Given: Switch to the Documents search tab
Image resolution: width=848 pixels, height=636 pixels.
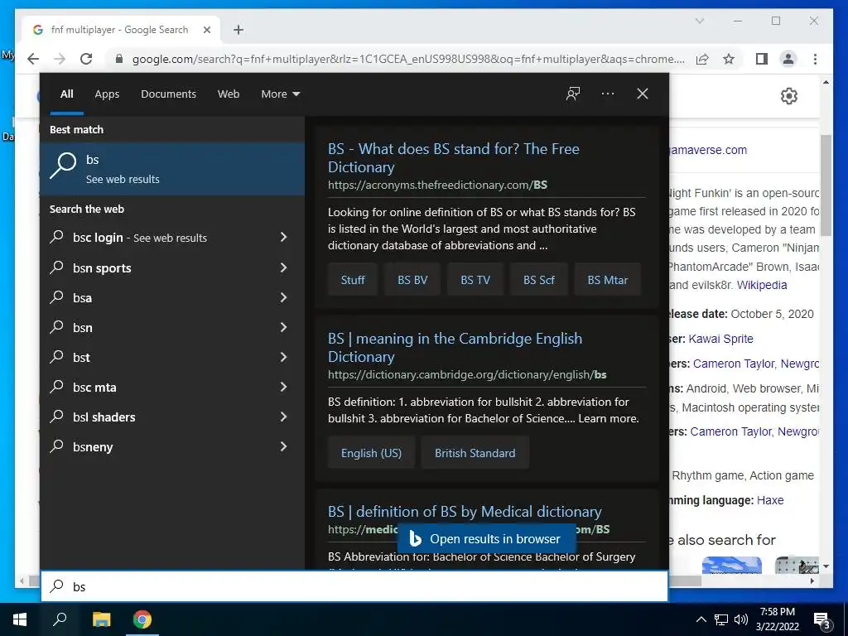Looking at the screenshot, I should click(x=168, y=94).
